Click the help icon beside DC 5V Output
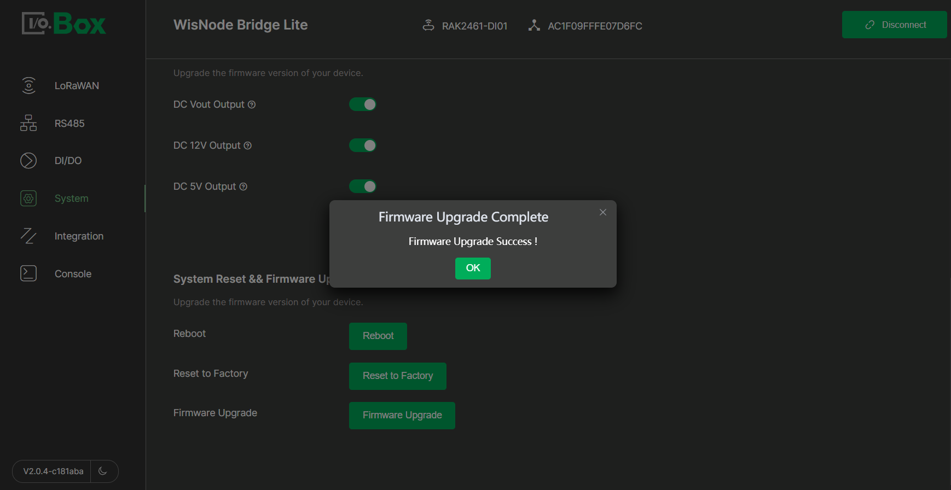Screen dimensions: 951x490 [243, 186]
